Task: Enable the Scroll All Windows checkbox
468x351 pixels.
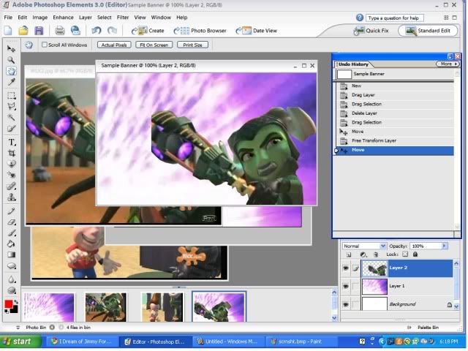Action: [45, 45]
